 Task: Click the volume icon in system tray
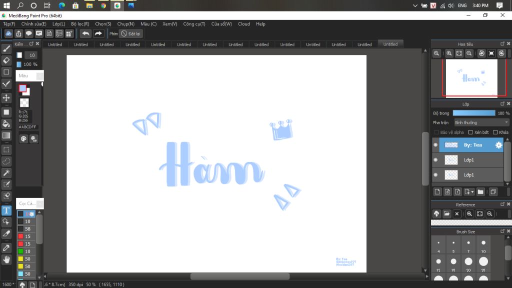pyautogui.click(x=451, y=5)
